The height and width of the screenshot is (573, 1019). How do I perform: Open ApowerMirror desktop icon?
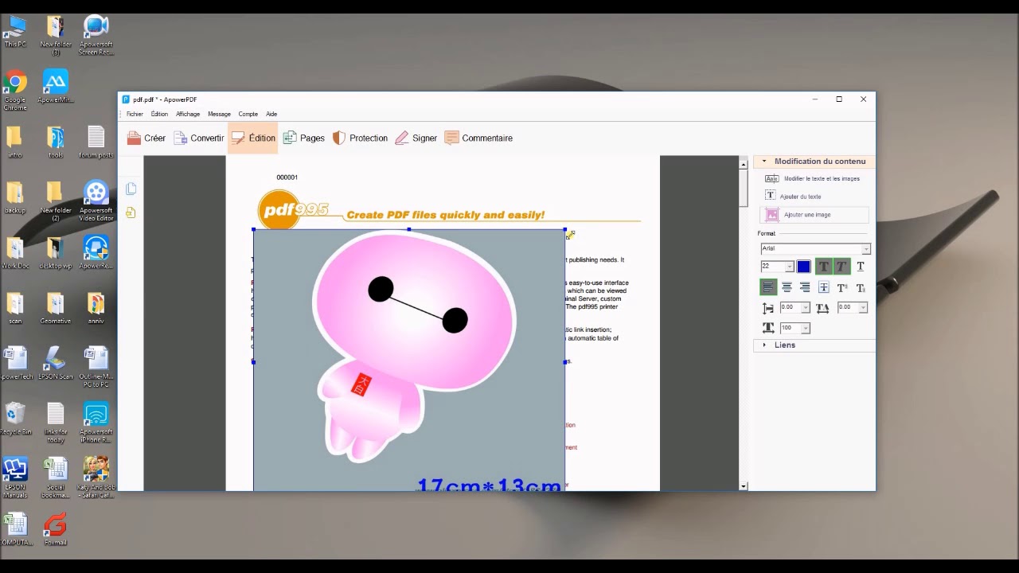point(55,88)
